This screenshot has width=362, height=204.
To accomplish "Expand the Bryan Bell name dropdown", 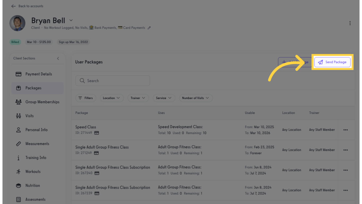I will 71,20.
